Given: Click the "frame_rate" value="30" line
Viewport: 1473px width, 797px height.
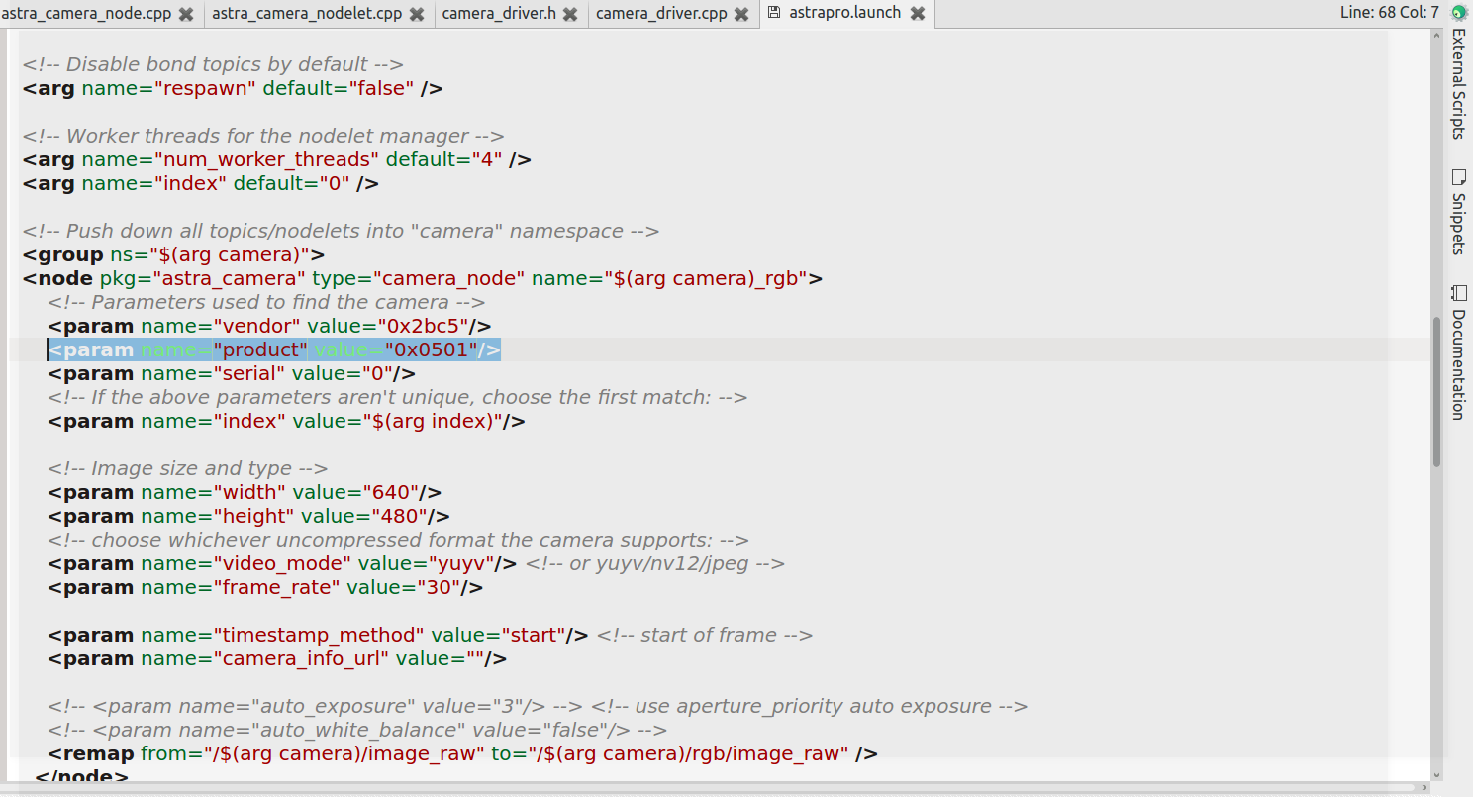Looking at the screenshot, I should click(x=265, y=587).
